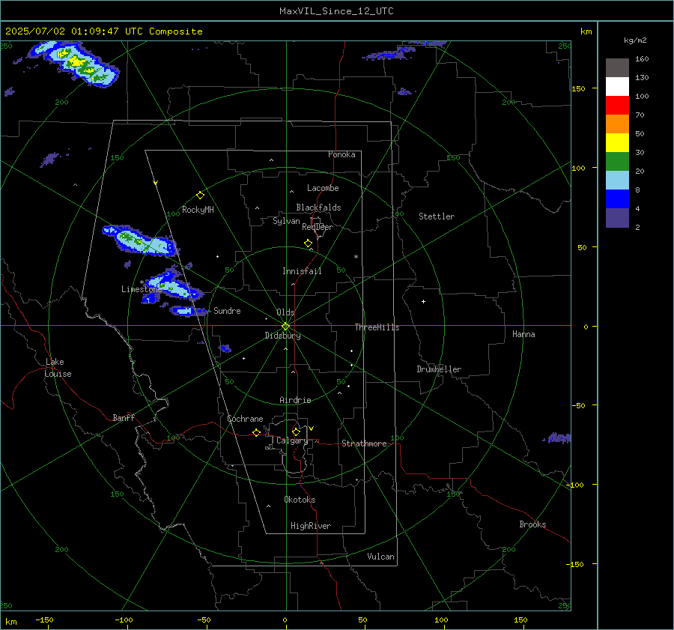Click the 100 tick on the right km axis

pos(579,168)
